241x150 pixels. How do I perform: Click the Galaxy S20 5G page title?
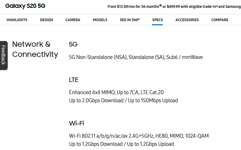coord(25,6)
